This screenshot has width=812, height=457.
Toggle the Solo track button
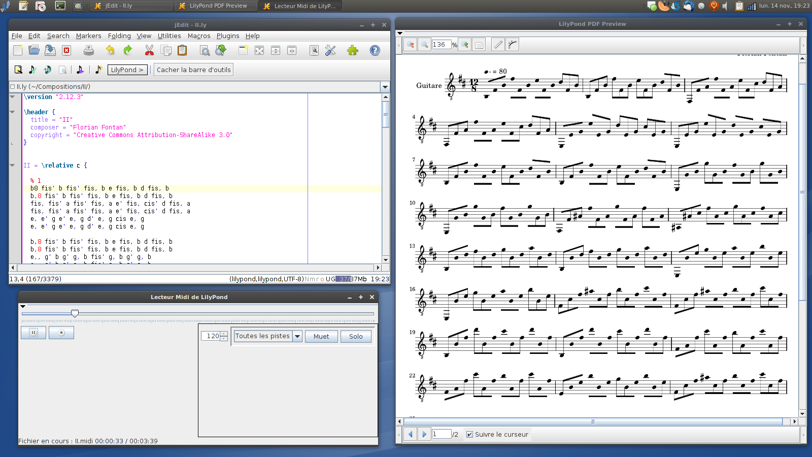[356, 336]
